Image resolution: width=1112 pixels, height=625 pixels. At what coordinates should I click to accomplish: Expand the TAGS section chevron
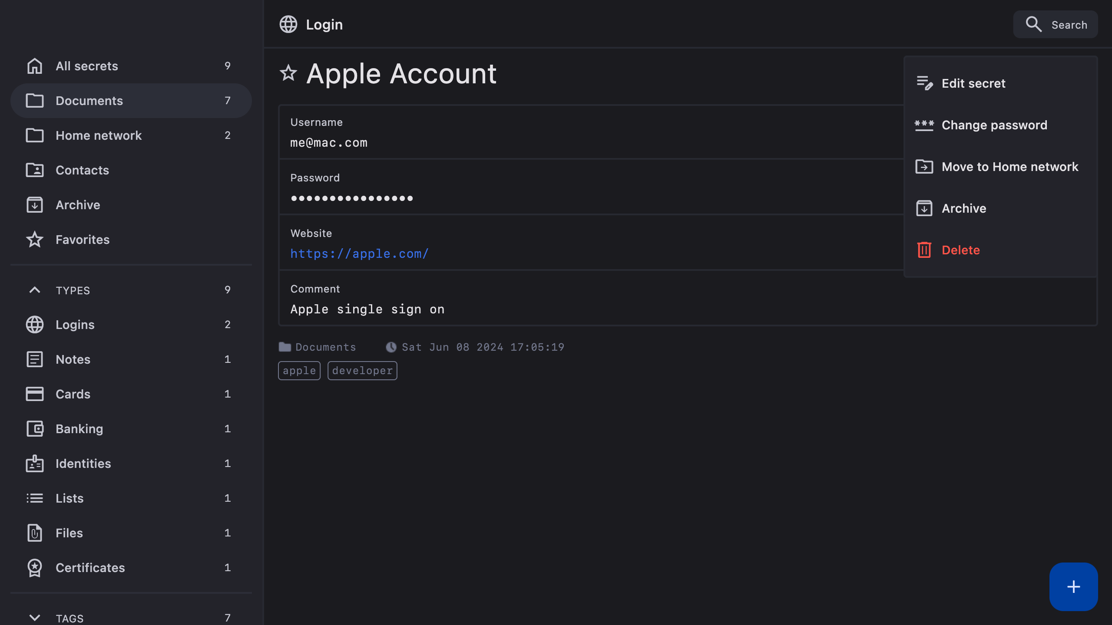pos(35,617)
